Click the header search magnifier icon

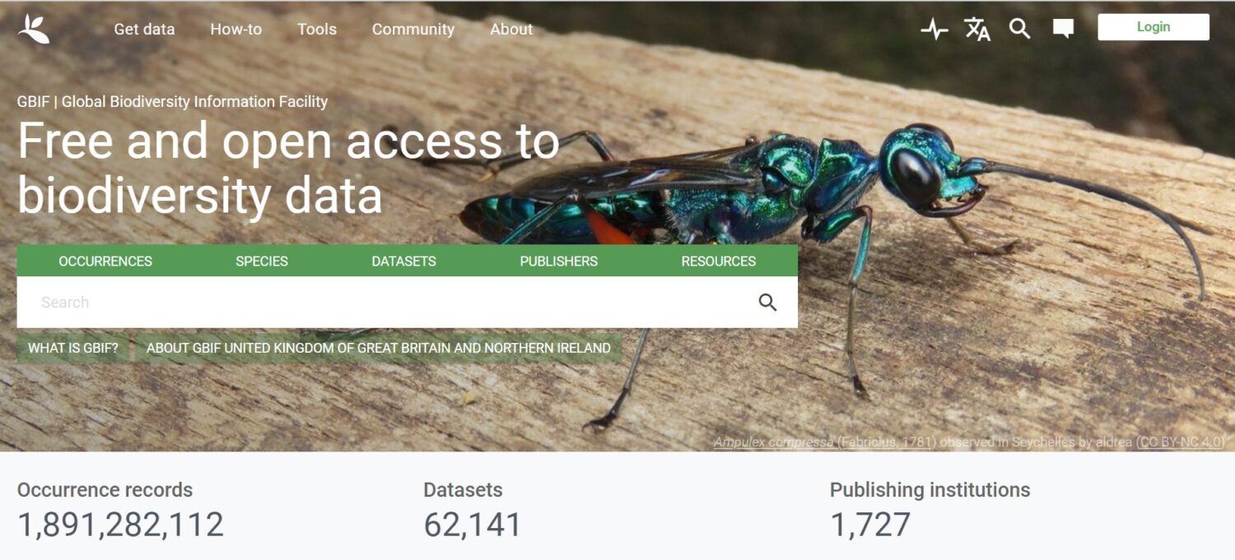click(1020, 29)
